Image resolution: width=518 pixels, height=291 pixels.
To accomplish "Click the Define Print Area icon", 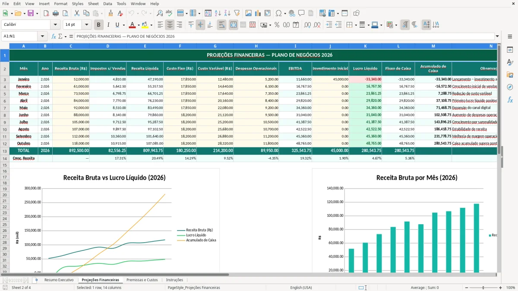I will [x=322, y=13].
